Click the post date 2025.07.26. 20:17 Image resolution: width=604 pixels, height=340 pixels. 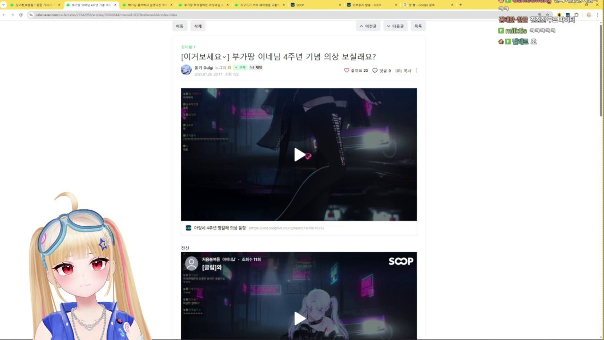208,74
